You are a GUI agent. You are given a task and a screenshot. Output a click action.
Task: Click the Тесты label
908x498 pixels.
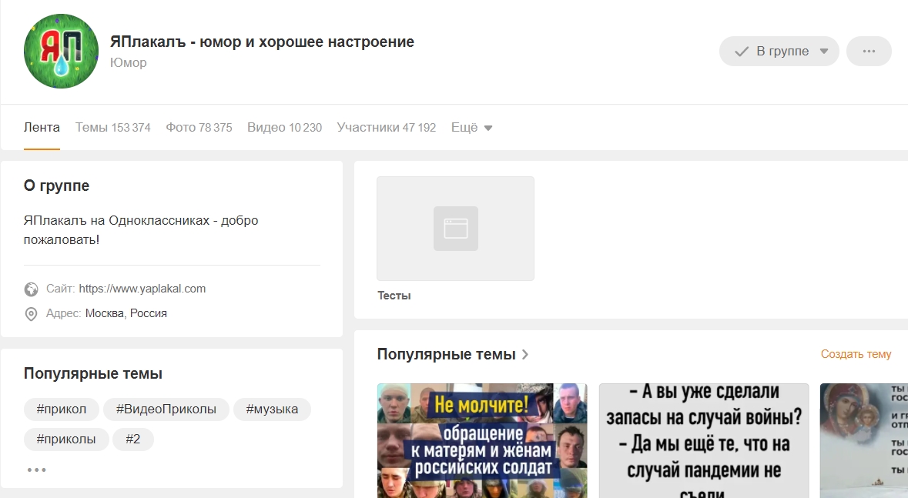pos(394,296)
